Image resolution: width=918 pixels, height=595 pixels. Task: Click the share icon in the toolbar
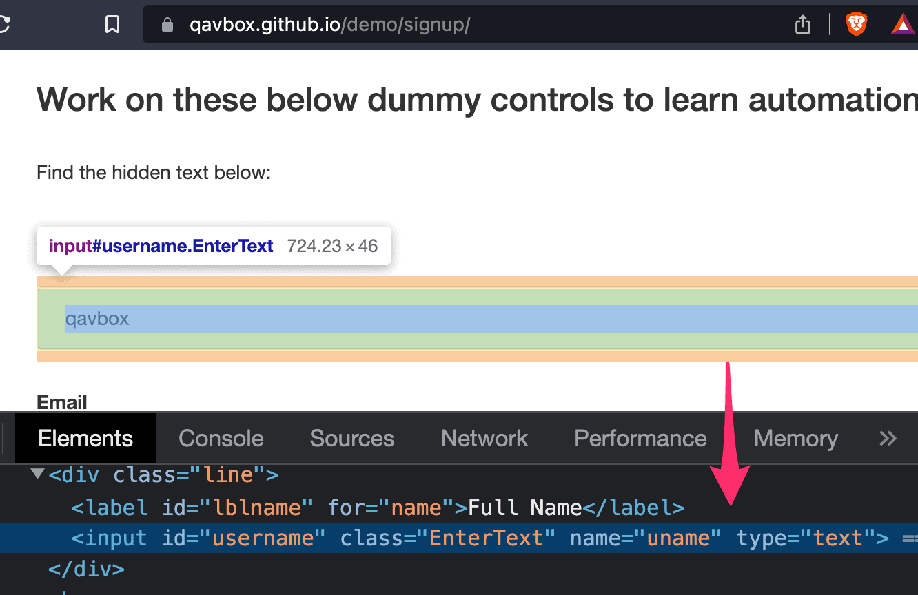802,23
